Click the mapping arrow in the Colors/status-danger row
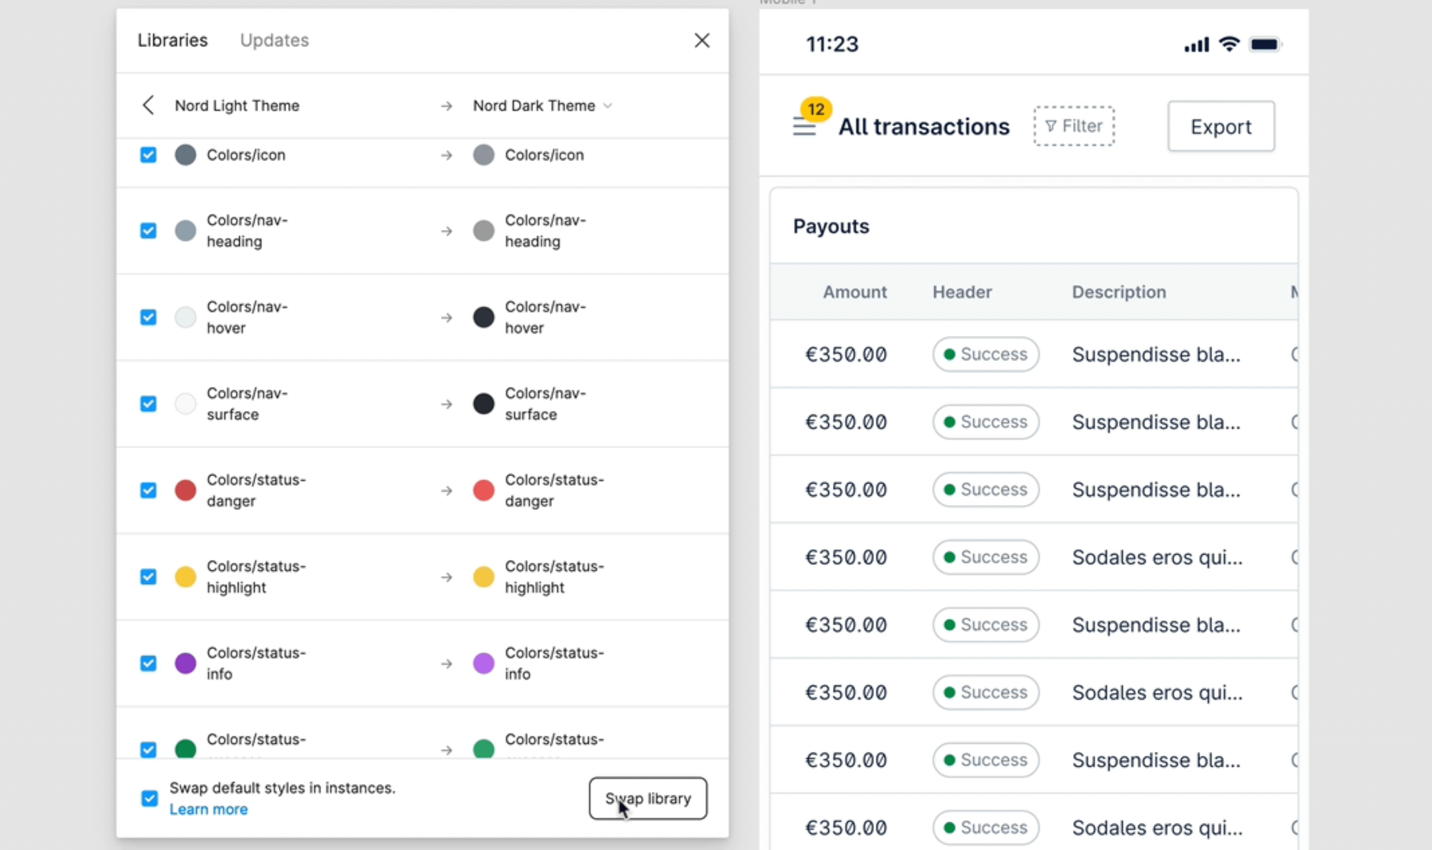The height and width of the screenshot is (850, 1432). point(446,491)
